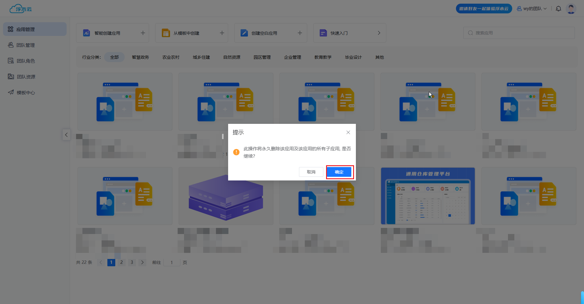
Task: Expand the wy的团队 team dropdown
Action: pos(532,9)
